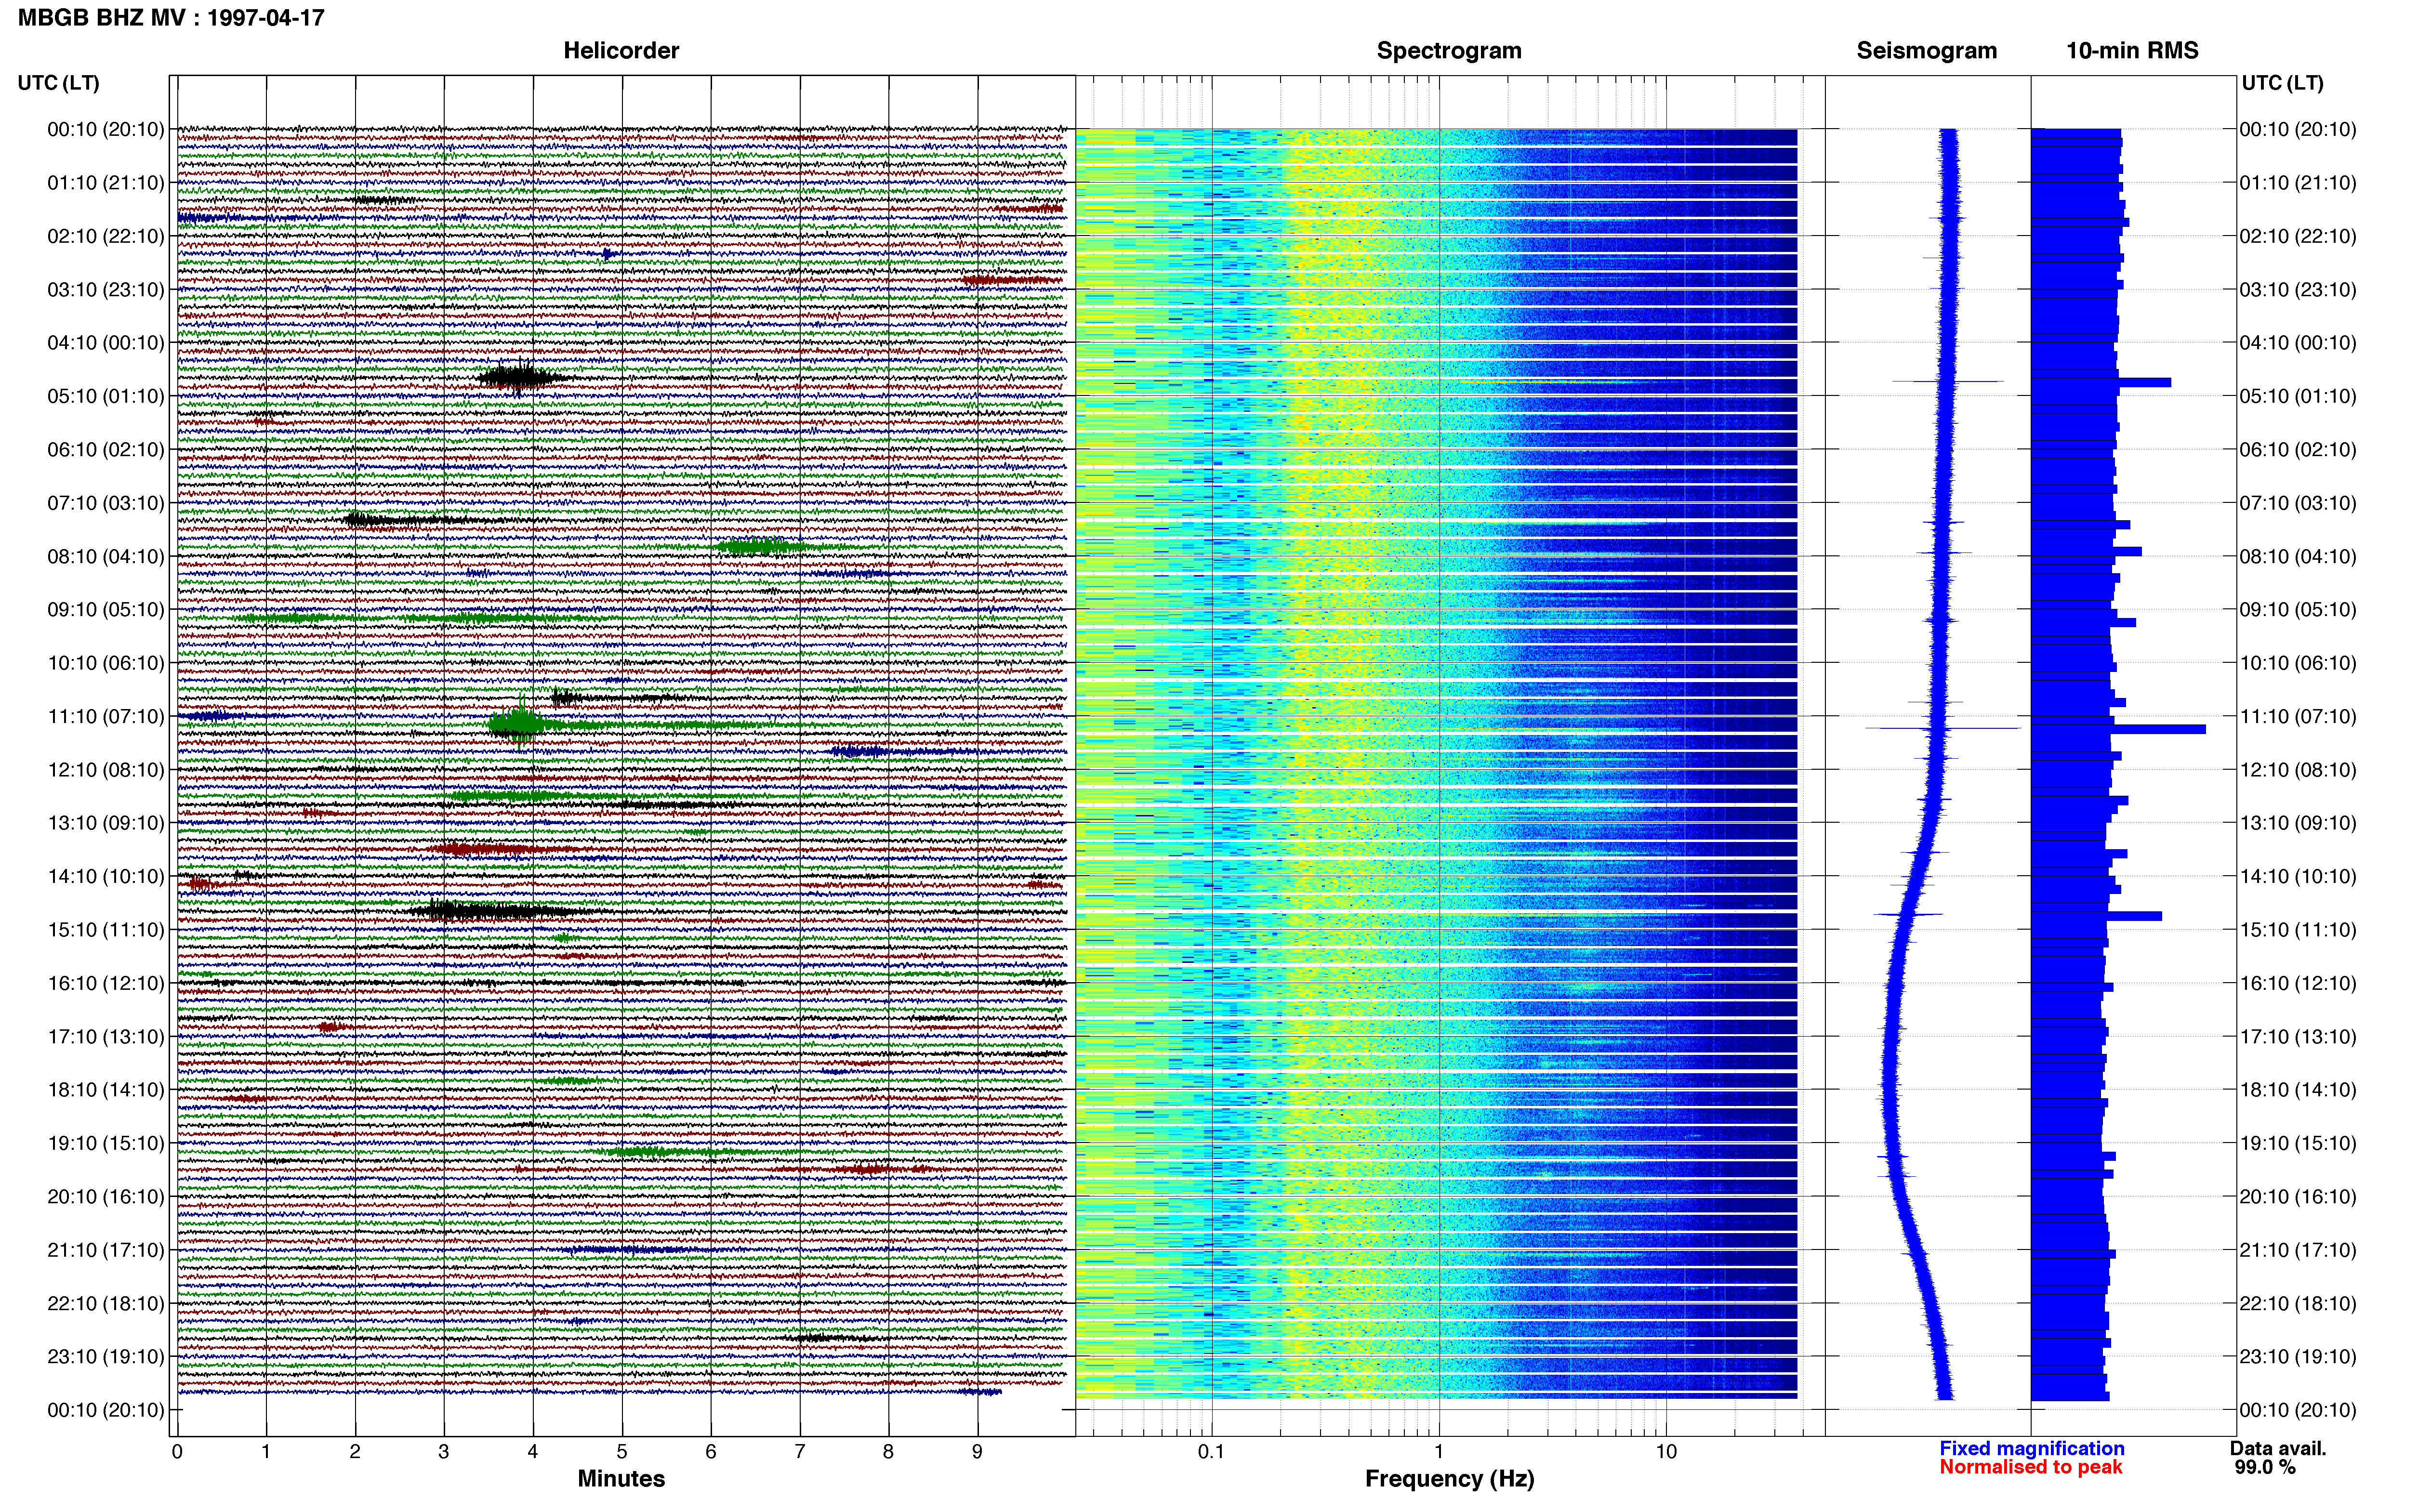Click the 'Seismogram' panel heading

pos(1926,50)
